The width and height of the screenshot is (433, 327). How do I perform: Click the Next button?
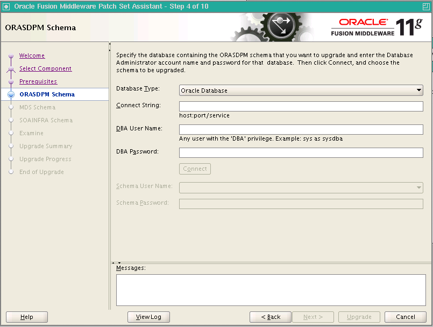(313, 317)
